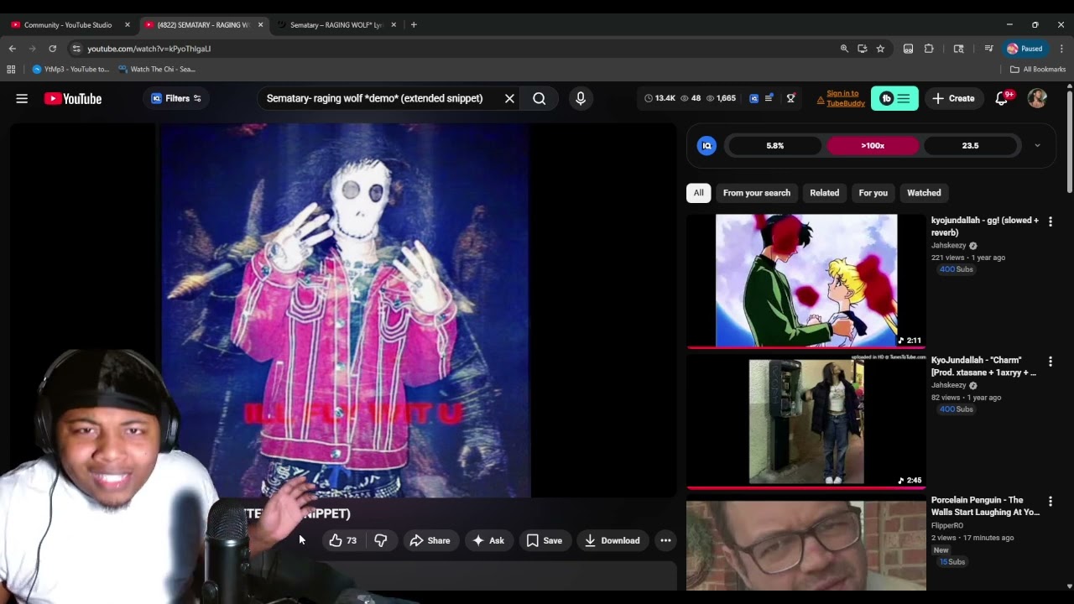
Task: Open Jahskeezy channel under gg! video
Action: tap(948, 246)
